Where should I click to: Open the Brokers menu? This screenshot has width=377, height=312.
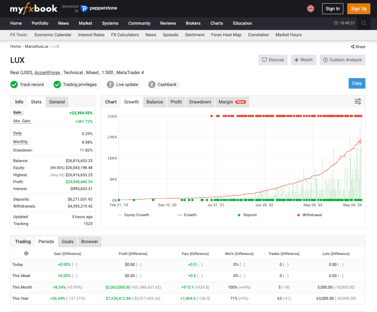click(x=193, y=23)
